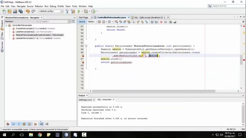Click the Open Project toolbar icon
The height and width of the screenshot is (138, 246).
15,11
